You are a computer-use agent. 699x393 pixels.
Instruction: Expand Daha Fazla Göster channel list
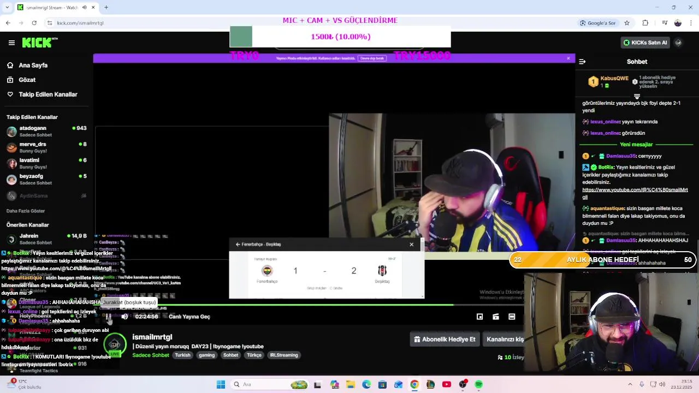(x=26, y=211)
